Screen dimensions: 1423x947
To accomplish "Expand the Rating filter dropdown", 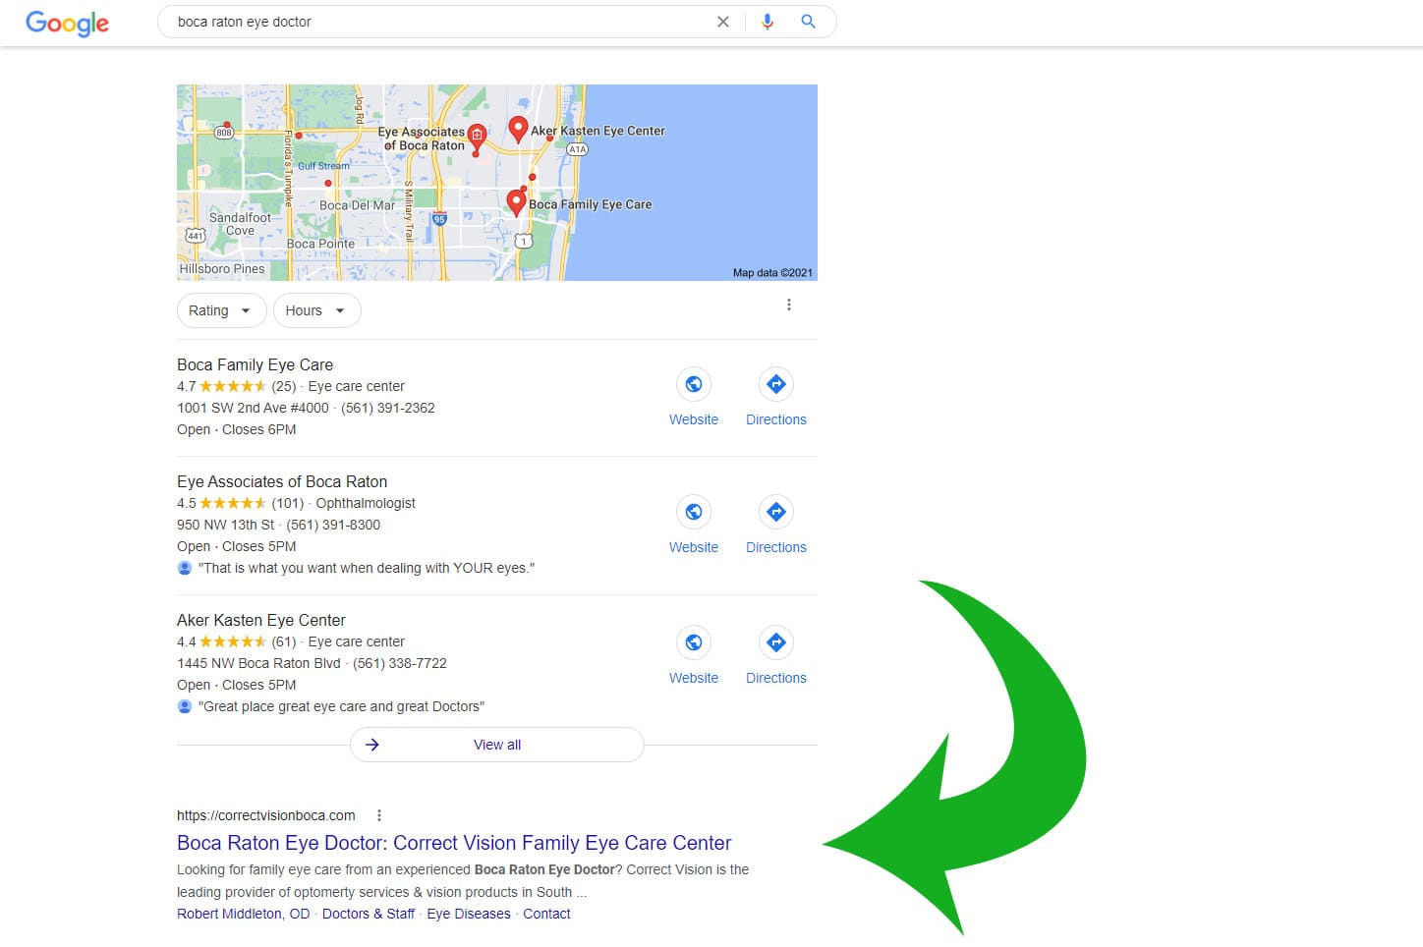I will 221,310.
